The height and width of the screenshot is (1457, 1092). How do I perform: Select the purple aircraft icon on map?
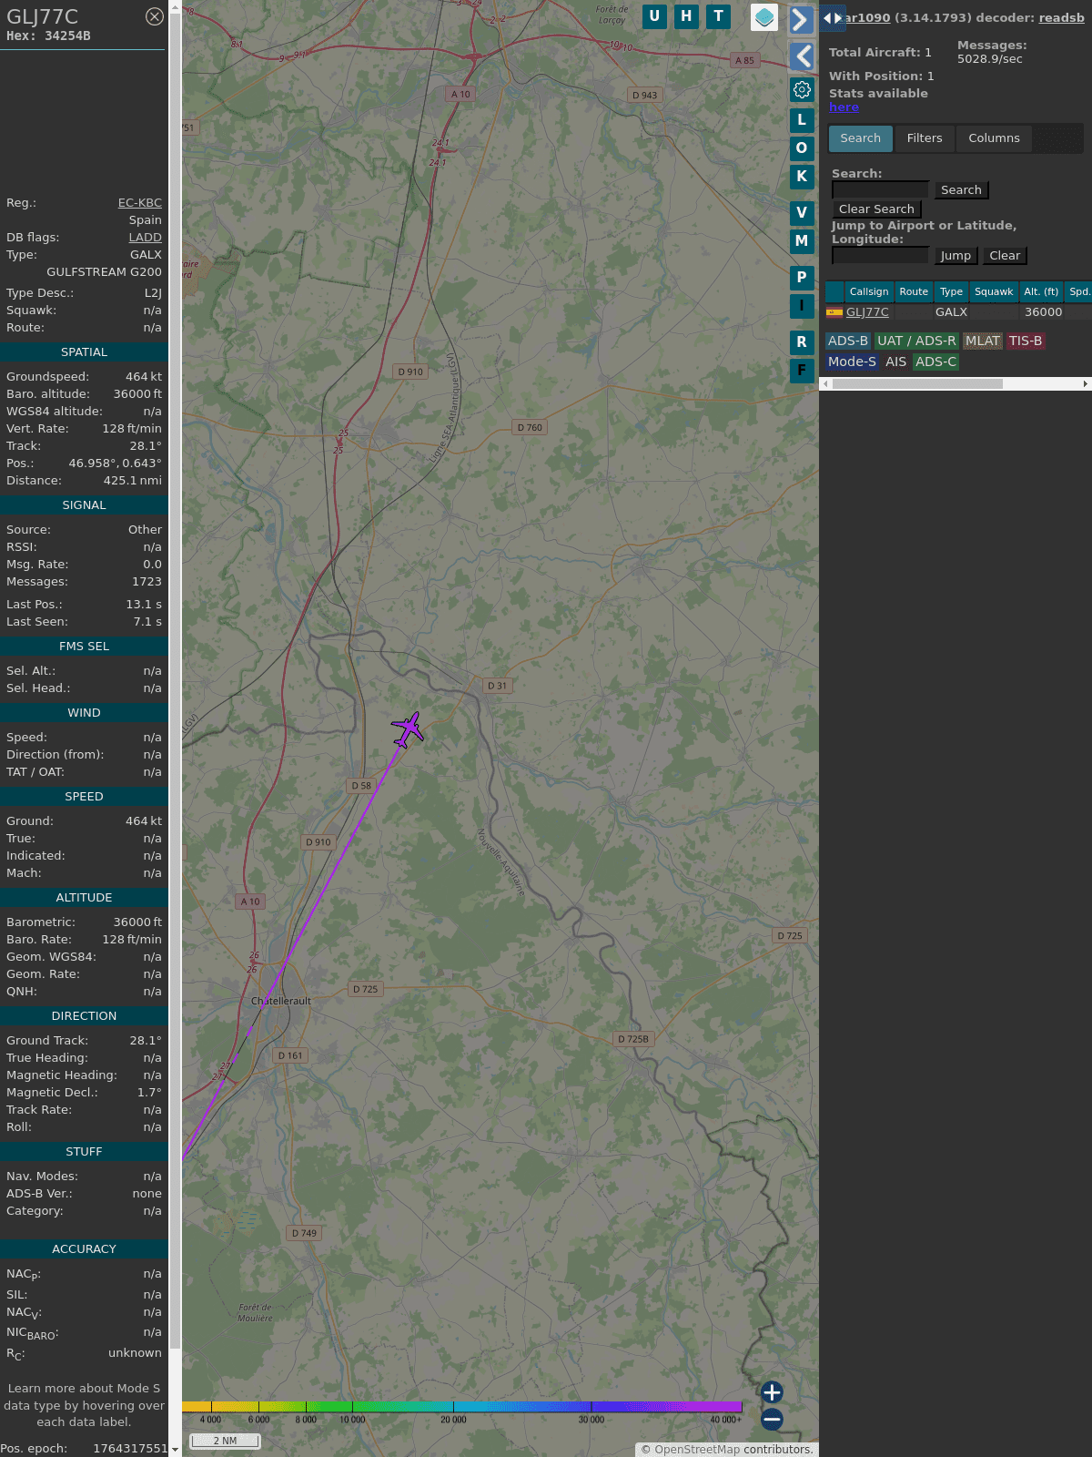tap(408, 729)
